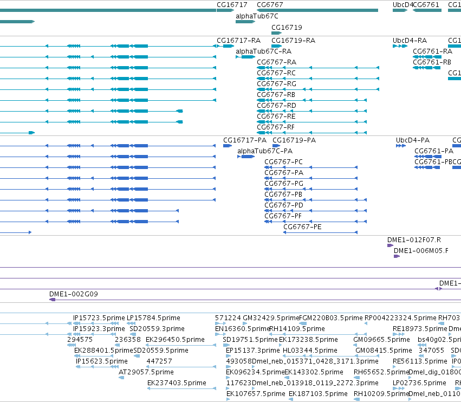
Task: Select the UbcD4-PA protein label
Action: pos(413,140)
